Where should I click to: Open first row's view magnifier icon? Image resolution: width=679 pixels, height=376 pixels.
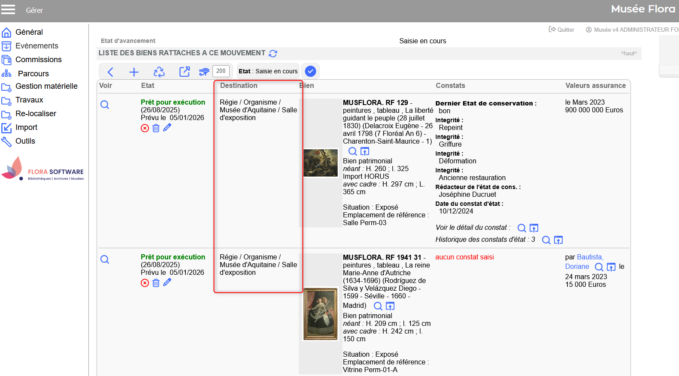click(x=105, y=105)
